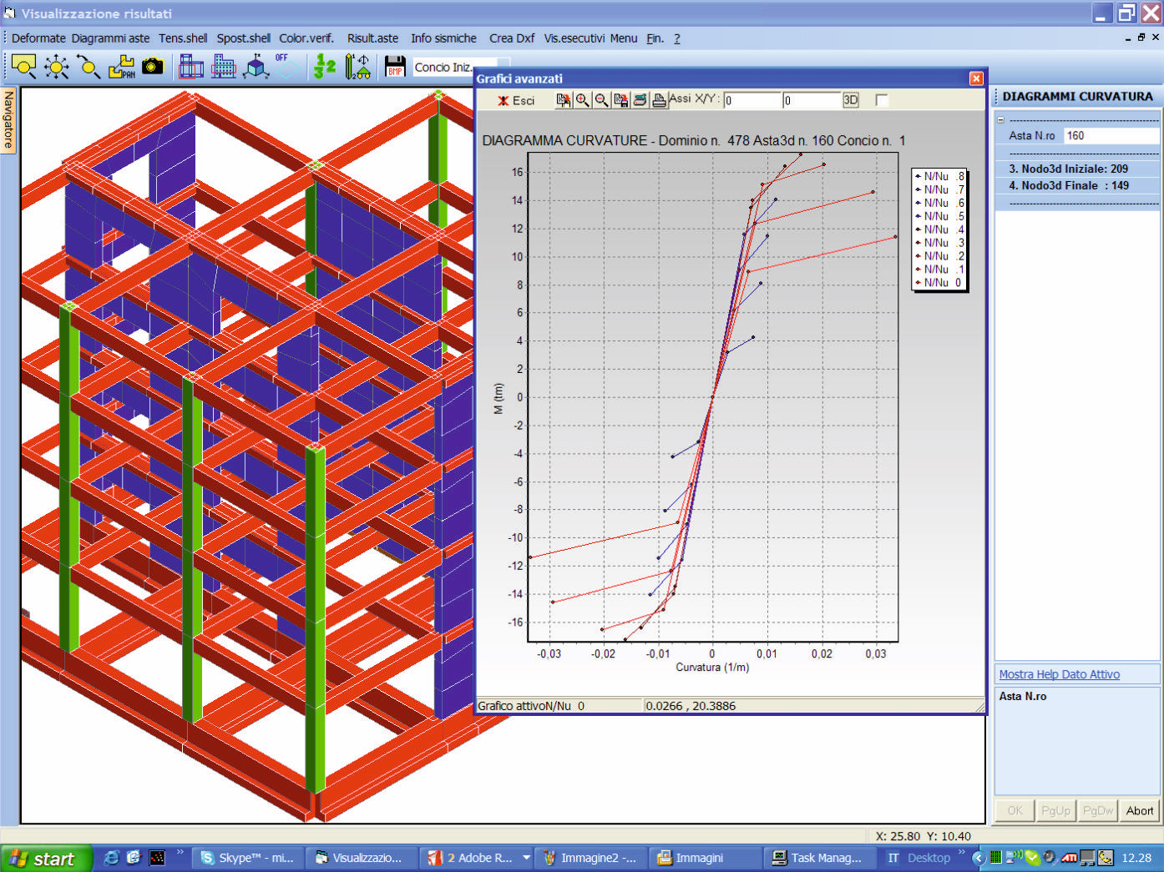This screenshot has width=1164, height=872.
Task: Select the N/Nu 0 legend entry
Action: tap(939, 283)
